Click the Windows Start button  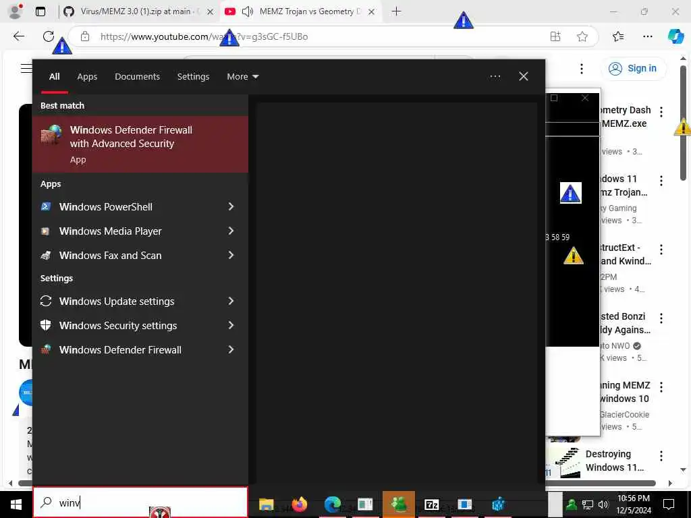(x=16, y=504)
